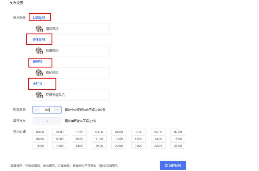Select the 04:00 publish time
The height and width of the screenshot is (171, 259).
point(119,132)
